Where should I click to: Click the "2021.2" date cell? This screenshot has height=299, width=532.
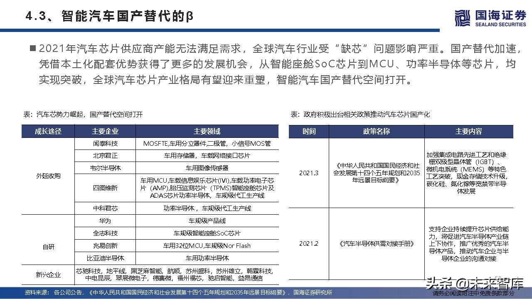(309, 244)
